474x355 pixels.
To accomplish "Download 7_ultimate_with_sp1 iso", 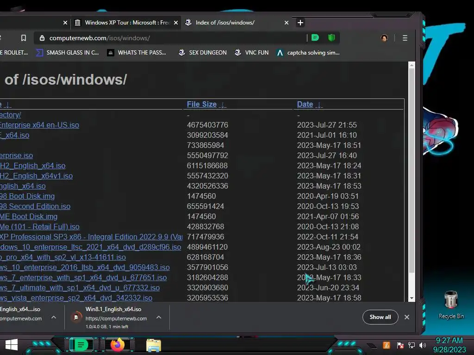I will point(80,288).
